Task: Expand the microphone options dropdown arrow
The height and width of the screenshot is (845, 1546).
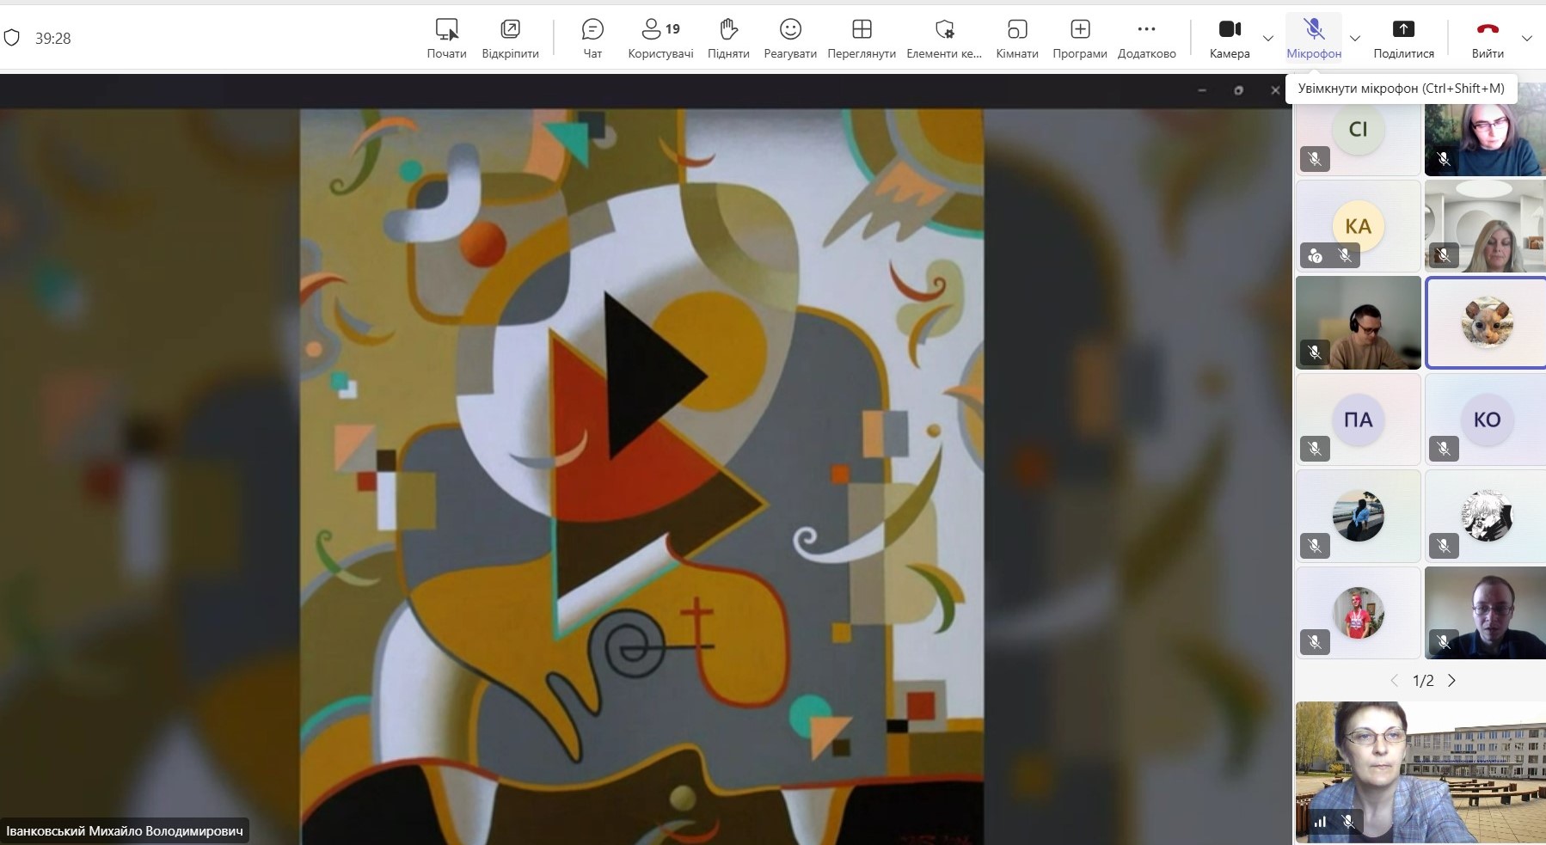Action: pos(1355,39)
